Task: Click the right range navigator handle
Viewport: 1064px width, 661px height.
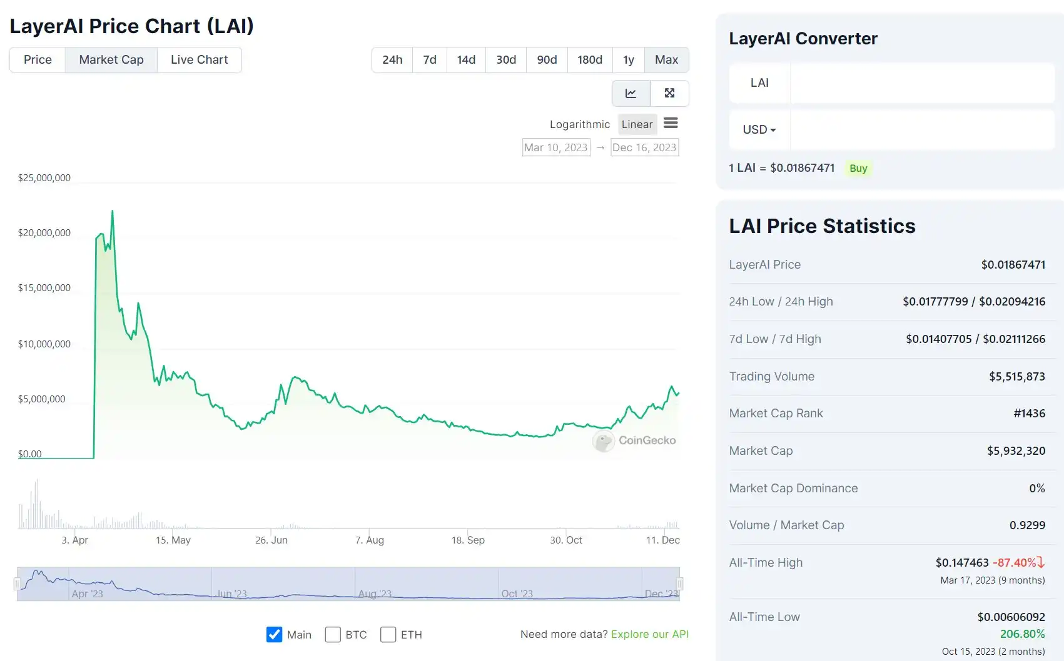Action: click(679, 584)
